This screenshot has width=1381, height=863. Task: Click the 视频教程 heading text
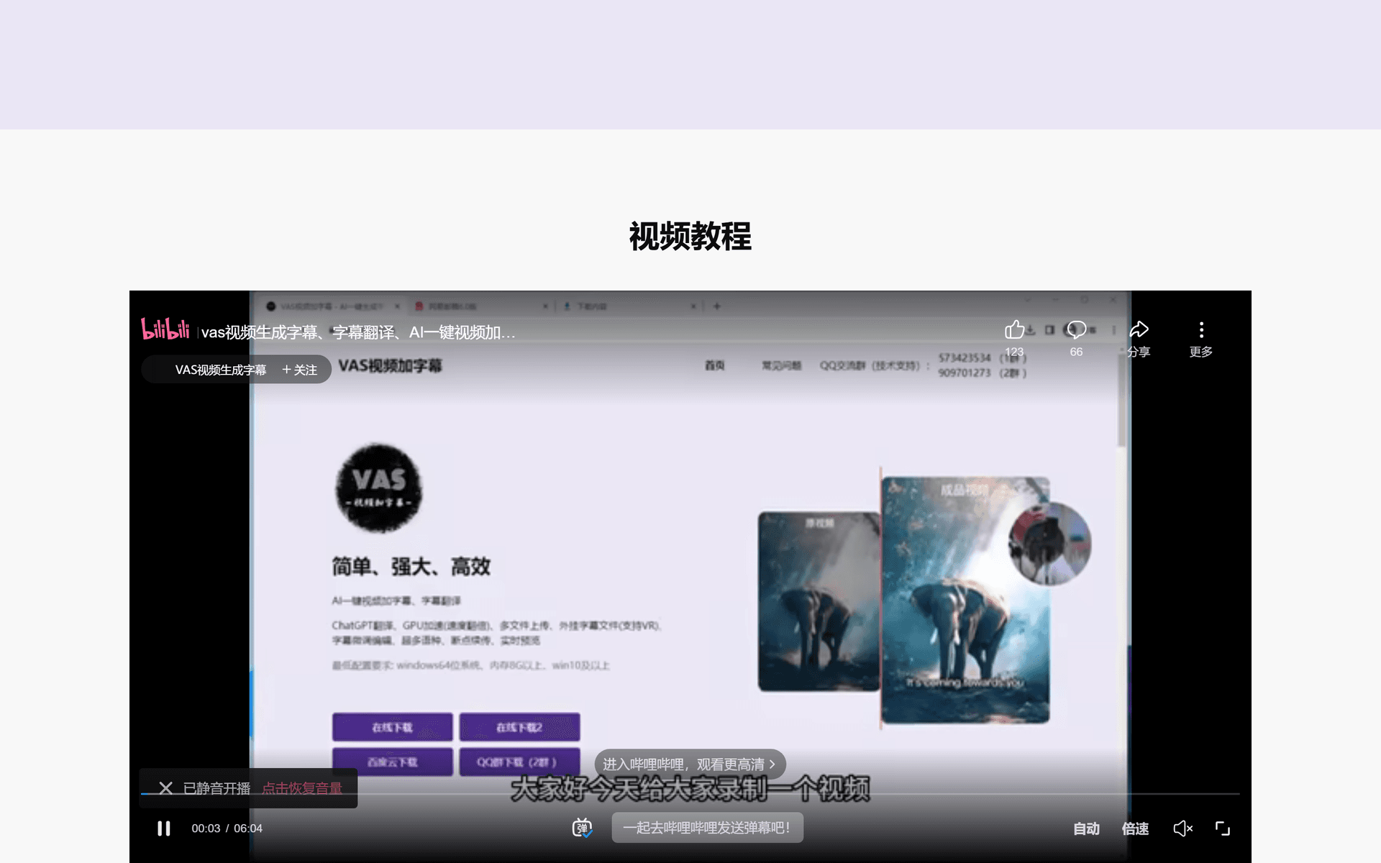pyautogui.click(x=690, y=236)
